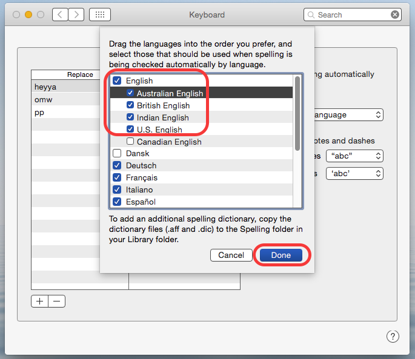
Task: Show all preferences grid icon
Action: (99, 15)
